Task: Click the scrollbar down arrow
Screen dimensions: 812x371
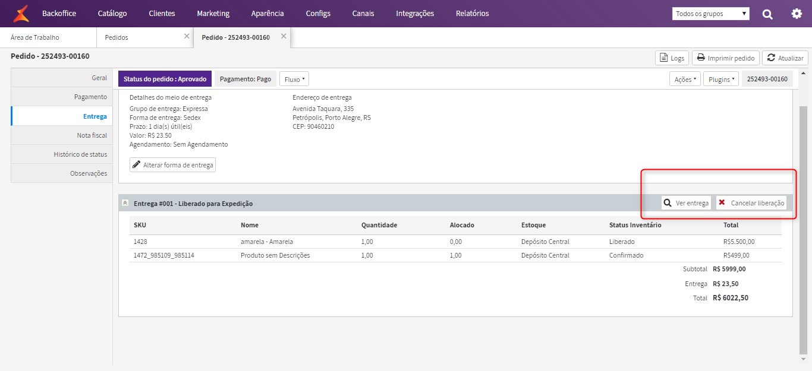Action: [x=804, y=359]
